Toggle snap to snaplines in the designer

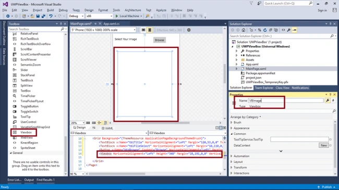pos(100,123)
